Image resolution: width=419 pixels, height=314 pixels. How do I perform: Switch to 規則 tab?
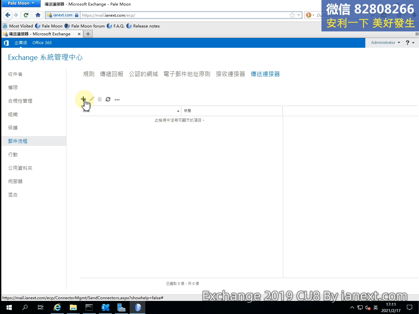click(x=89, y=74)
